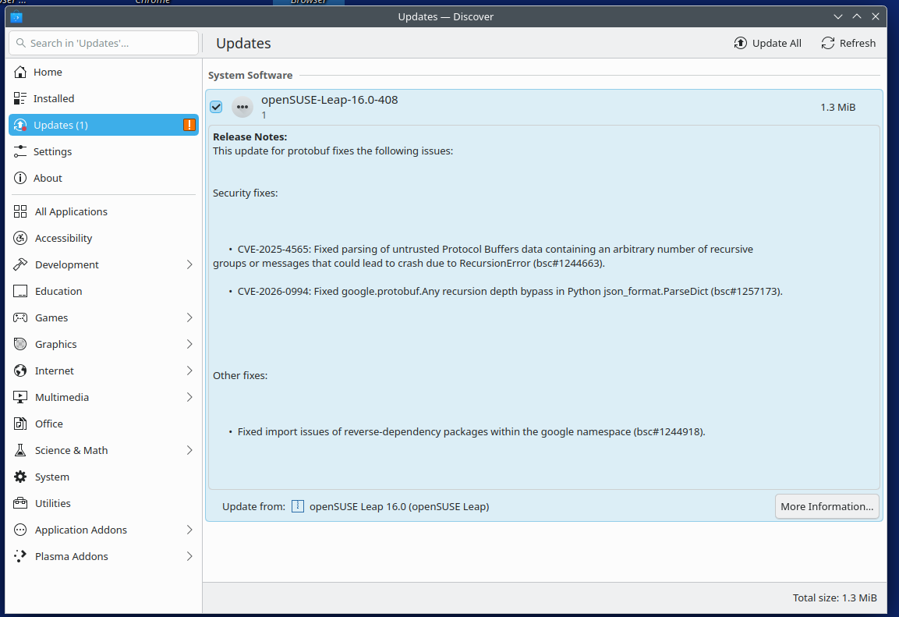The height and width of the screenshot is (617, 899).
Task: Expand the Multimedia category arrow
Action: pos(189,397)
